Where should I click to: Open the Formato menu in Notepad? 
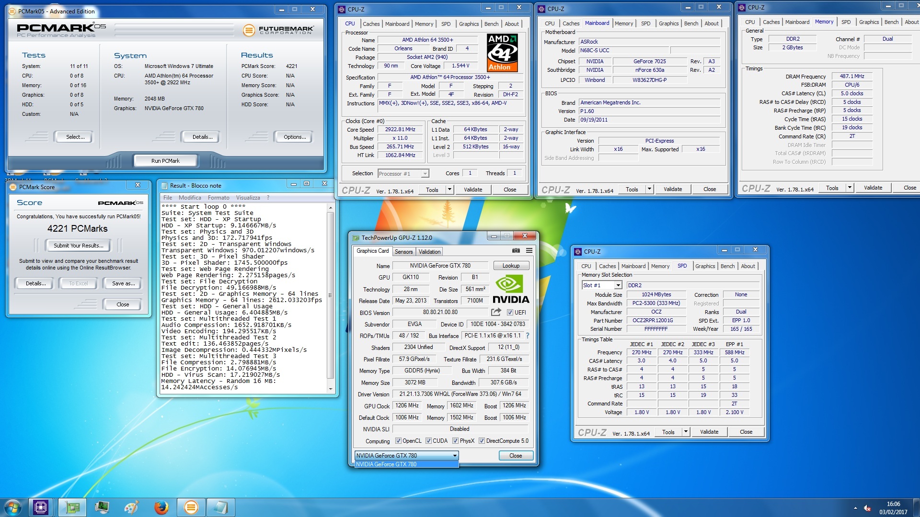point(218,198)
